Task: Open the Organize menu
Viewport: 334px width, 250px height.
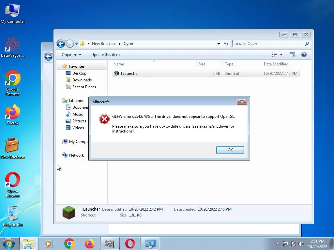Action: coord(71,55)
